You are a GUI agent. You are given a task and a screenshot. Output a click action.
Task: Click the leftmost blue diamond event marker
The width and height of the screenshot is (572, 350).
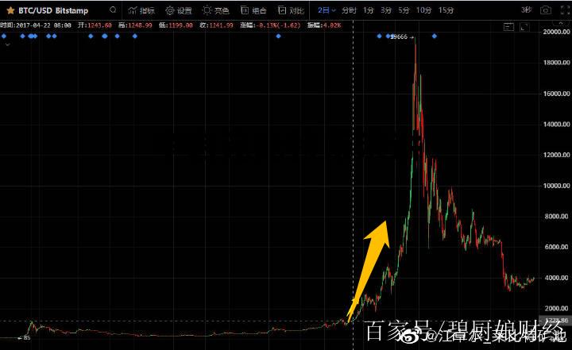[4, 36]
